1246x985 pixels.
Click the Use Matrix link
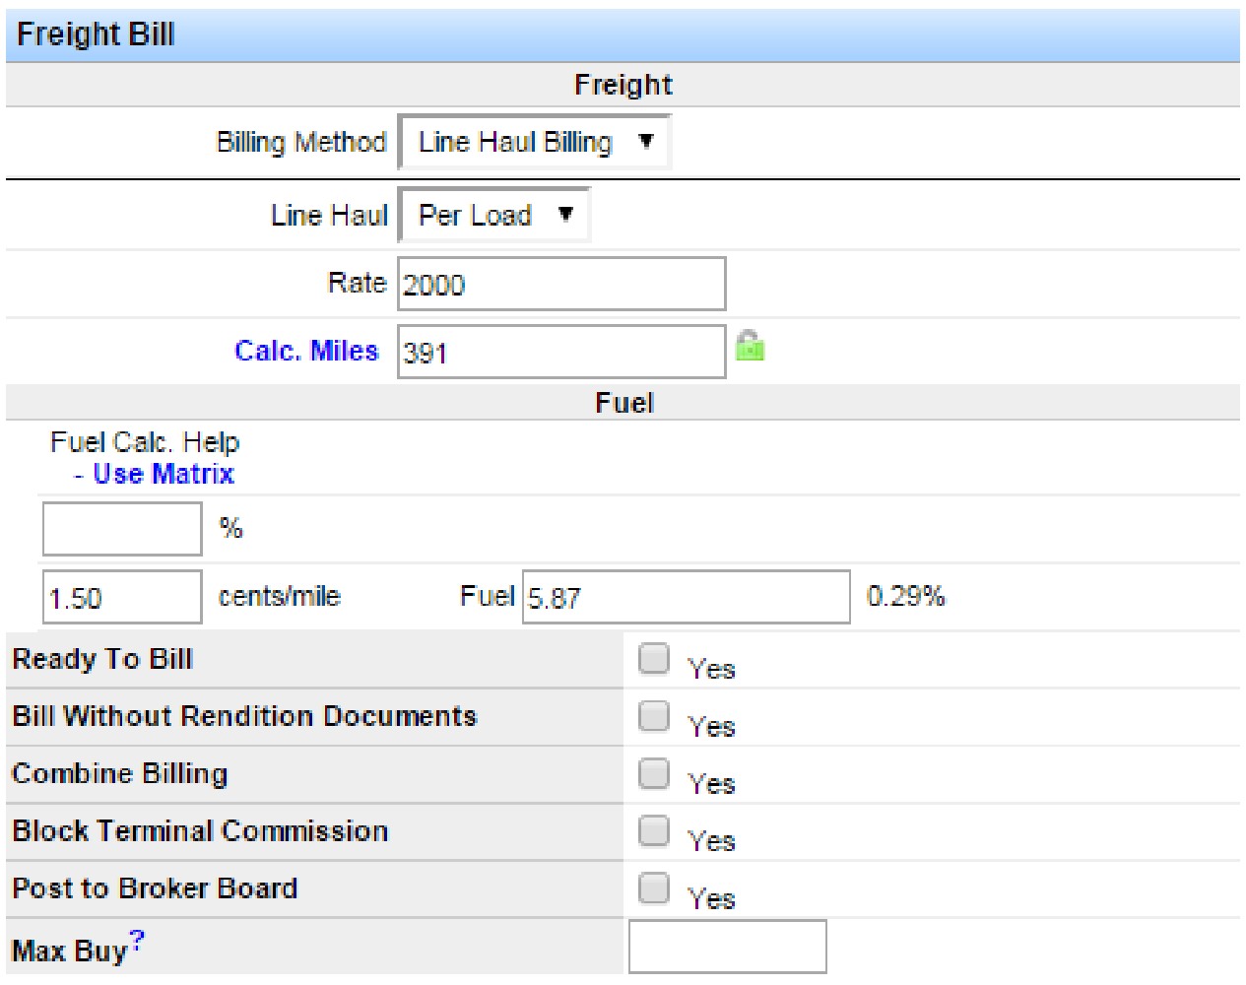[x=164, y=474]
